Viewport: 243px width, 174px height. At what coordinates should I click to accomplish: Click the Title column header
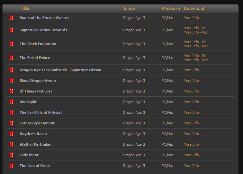click(x=25, y=8)
